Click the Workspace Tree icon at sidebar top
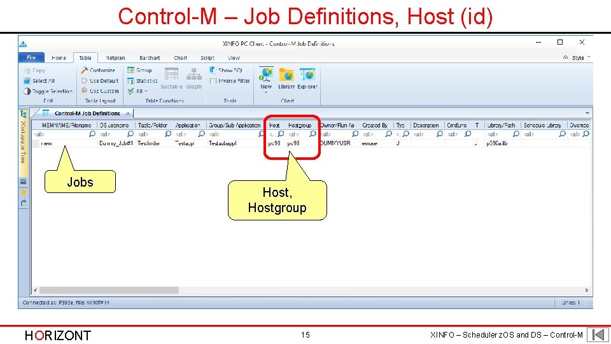The width and height of the screenshot is (611, 344). pyautogui.click(x=24, y=113)
